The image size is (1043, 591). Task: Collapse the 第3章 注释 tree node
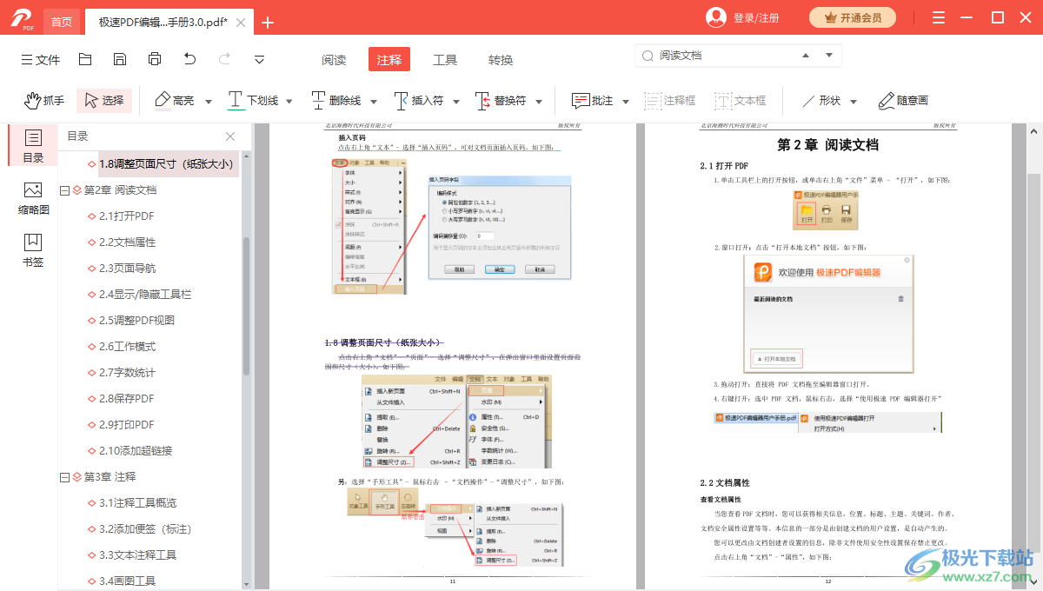point(64,477)
